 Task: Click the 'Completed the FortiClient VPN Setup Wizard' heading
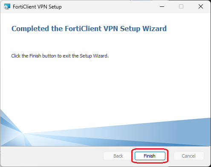click(89, 29)
